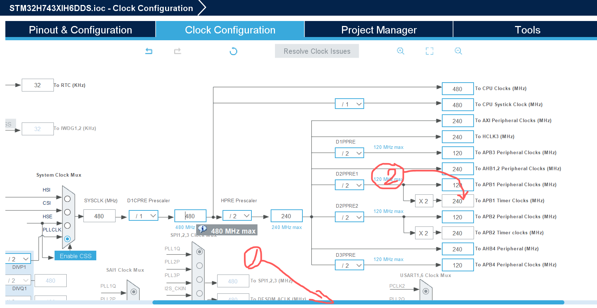This screenshot has width=597, height=308.
Task: Select PLLCLK in System Clock Mux
Action: (x=67, y=239)
